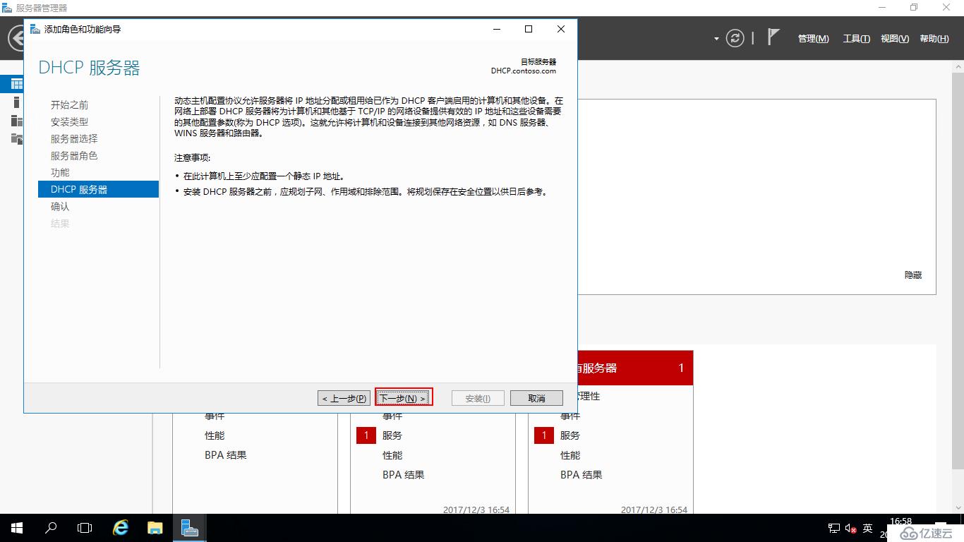Open the notifications flag in Server Manager
Image resolution: width=964 pixels, height=542 pixels.
coord(773,37)
